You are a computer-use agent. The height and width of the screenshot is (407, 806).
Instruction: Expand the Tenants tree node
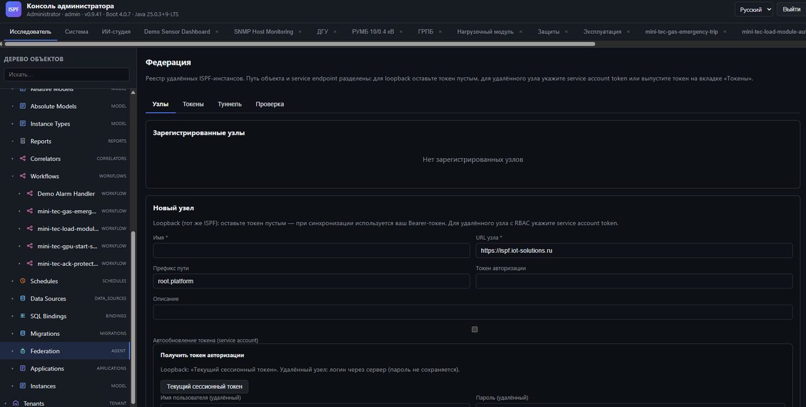point(6,403)
